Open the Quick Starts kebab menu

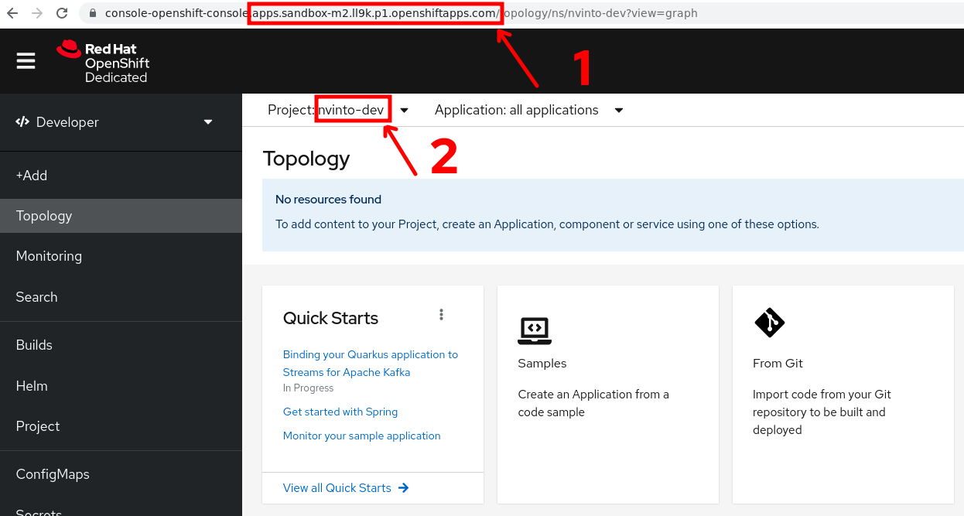tap(441, 314)
